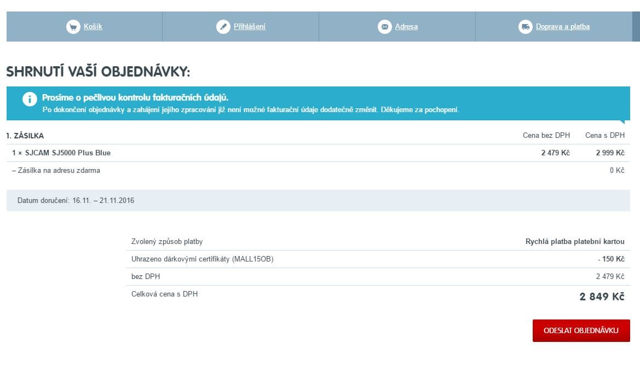The image size is (640, 372).
Task: Click the gift certificate MALL15OB line
Action: click(203, 259)
